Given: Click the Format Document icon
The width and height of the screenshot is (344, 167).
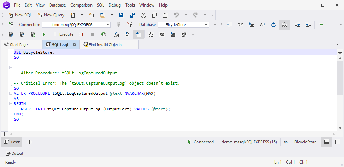Looking at the screenshot, I should pos(229,25).
